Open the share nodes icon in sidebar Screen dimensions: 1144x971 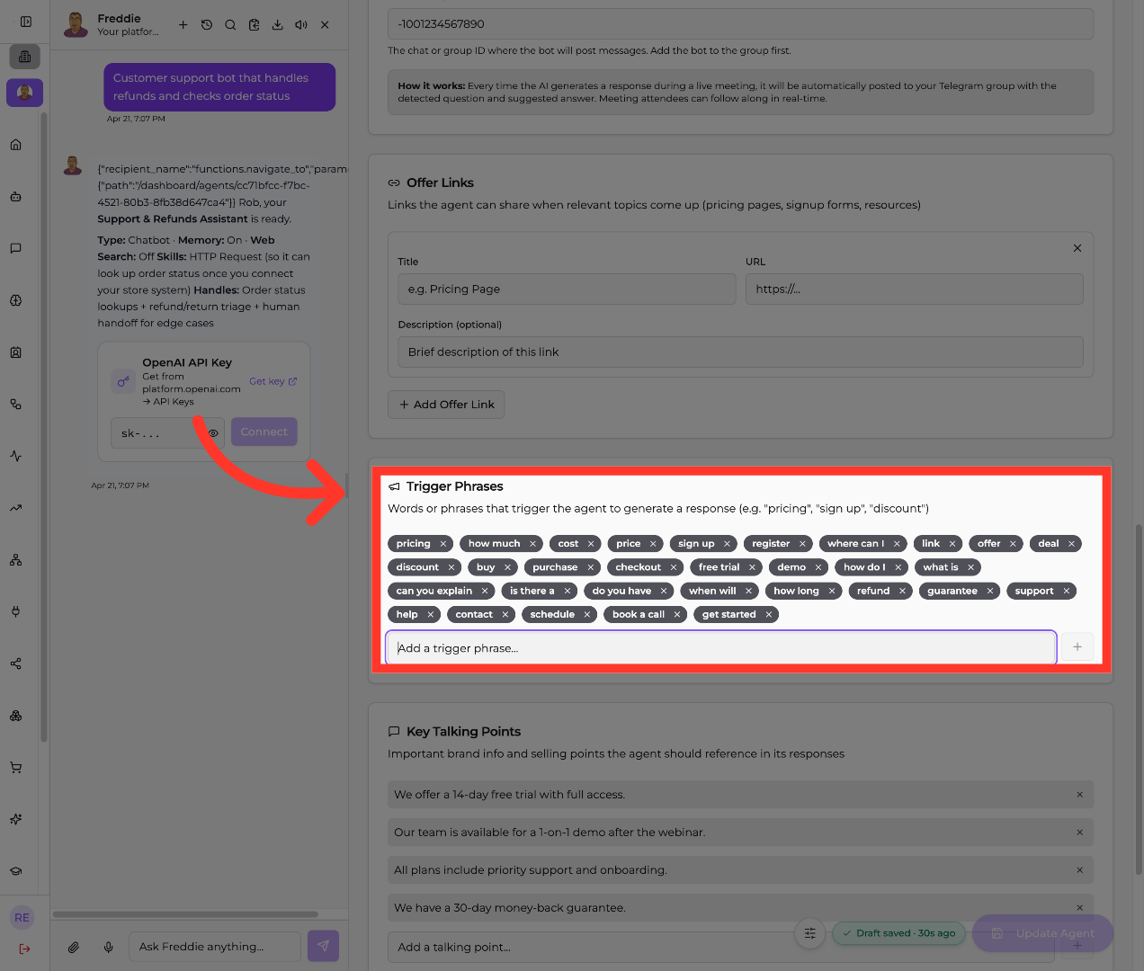[16, 664]
